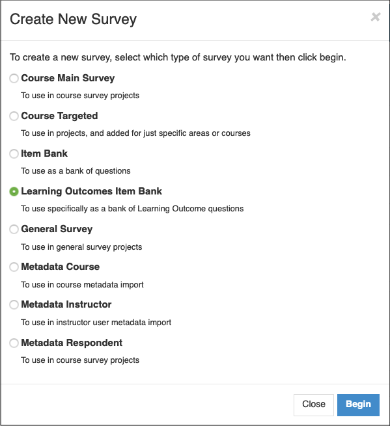
Task: Select the Metadata Respondent radio button
Action: point(14,343)
